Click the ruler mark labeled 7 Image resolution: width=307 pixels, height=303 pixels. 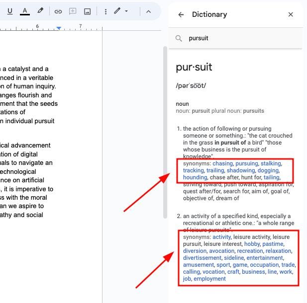point(80,26)
